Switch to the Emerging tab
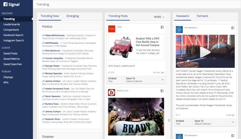This screenshot has height=139, width=241. [x=73, y=16]
